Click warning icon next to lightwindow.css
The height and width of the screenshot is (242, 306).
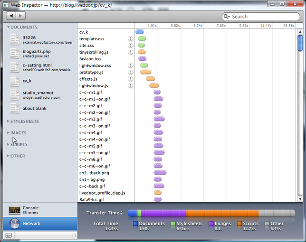click(x=130, y=65)
